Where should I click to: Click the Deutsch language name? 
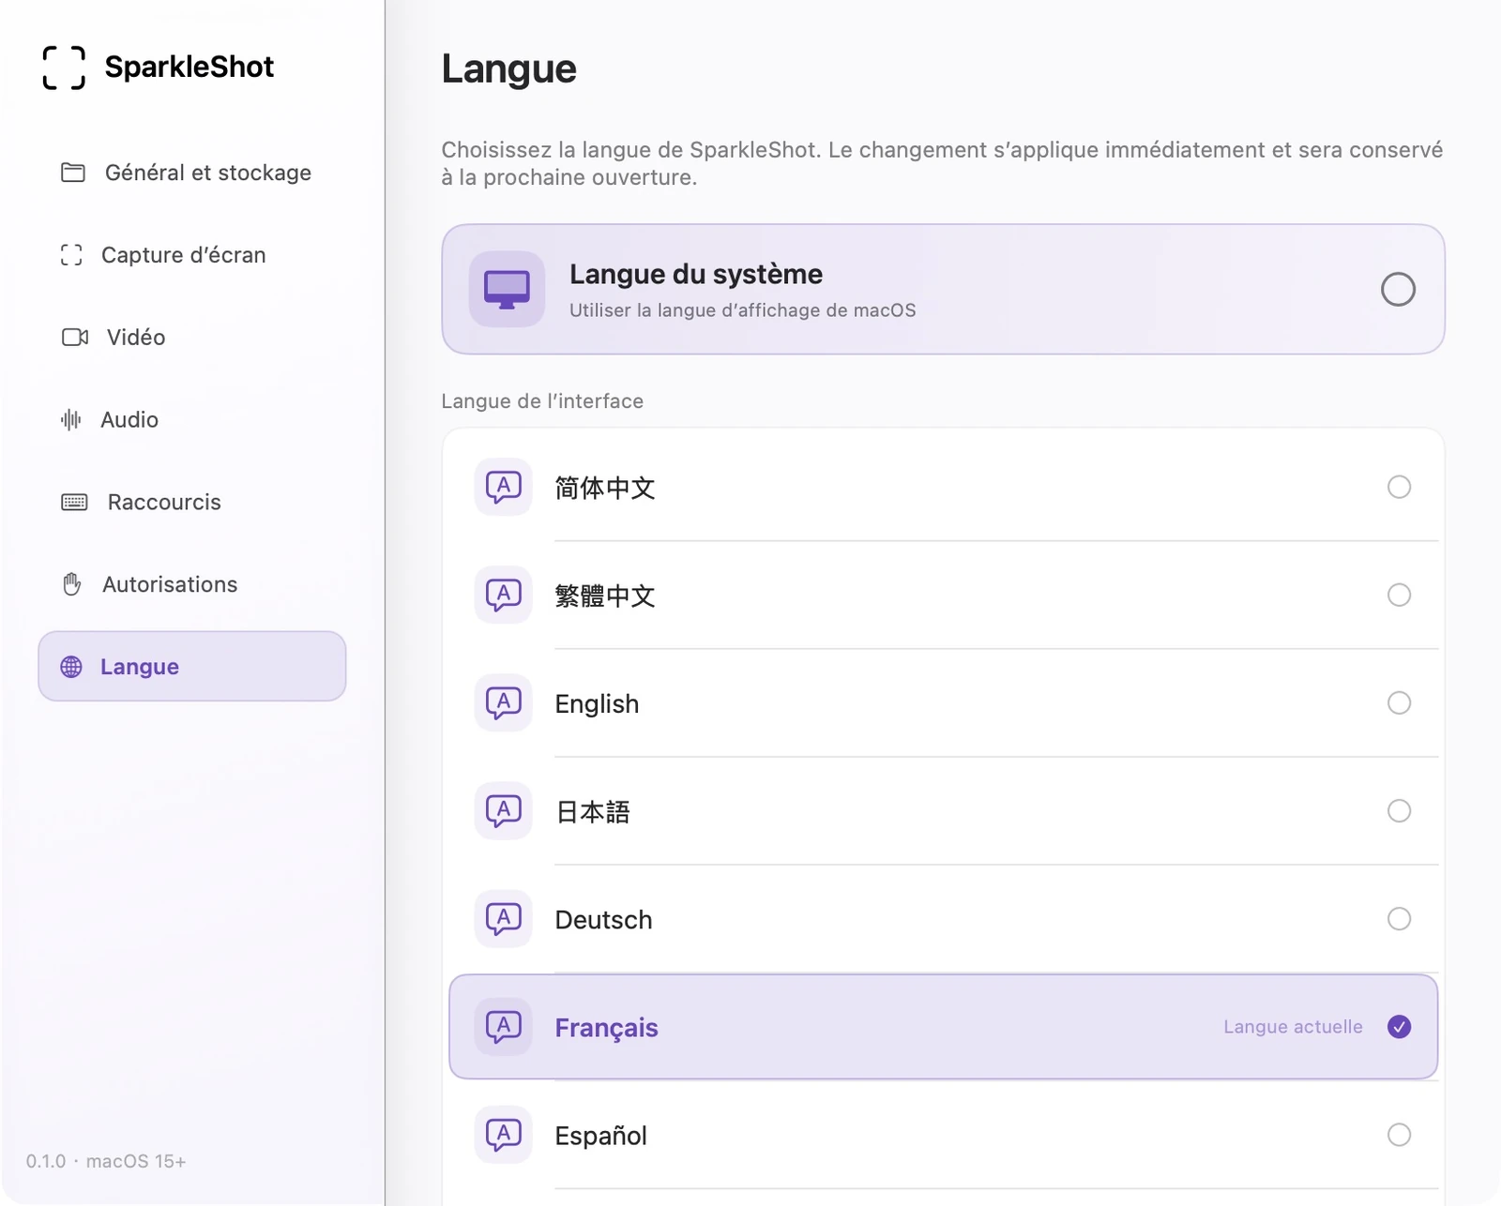click(x=603, y=920)
